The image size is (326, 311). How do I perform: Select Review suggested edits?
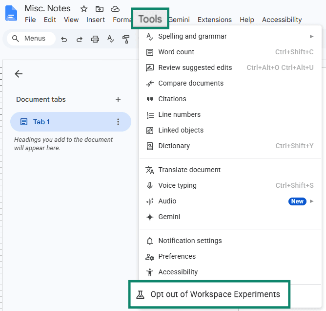click(230, 67)
